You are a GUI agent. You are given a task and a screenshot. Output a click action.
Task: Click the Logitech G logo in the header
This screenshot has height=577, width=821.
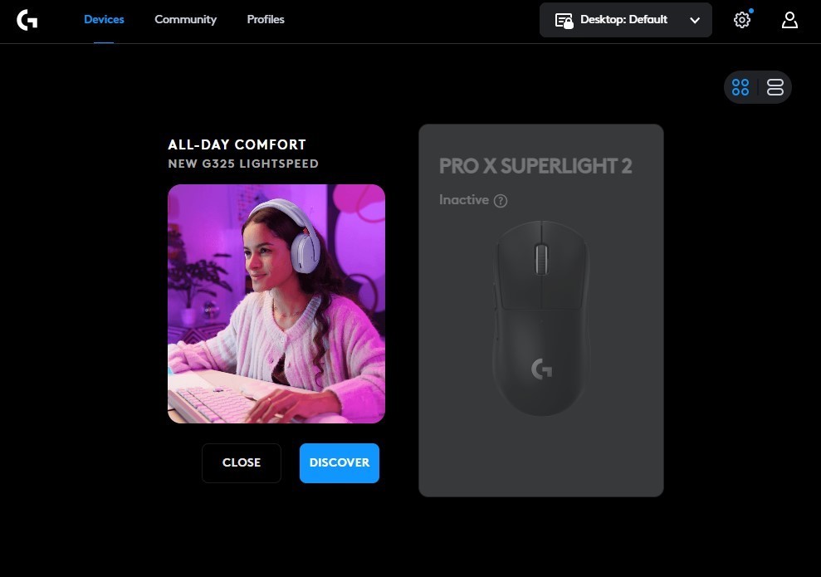27,20
